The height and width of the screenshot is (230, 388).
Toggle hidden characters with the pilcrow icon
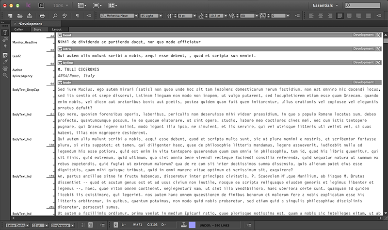[77, 16]
